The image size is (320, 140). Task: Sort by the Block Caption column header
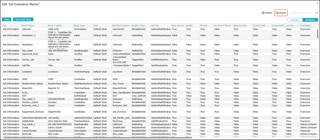pyautogui.click(x=55, y=26)
